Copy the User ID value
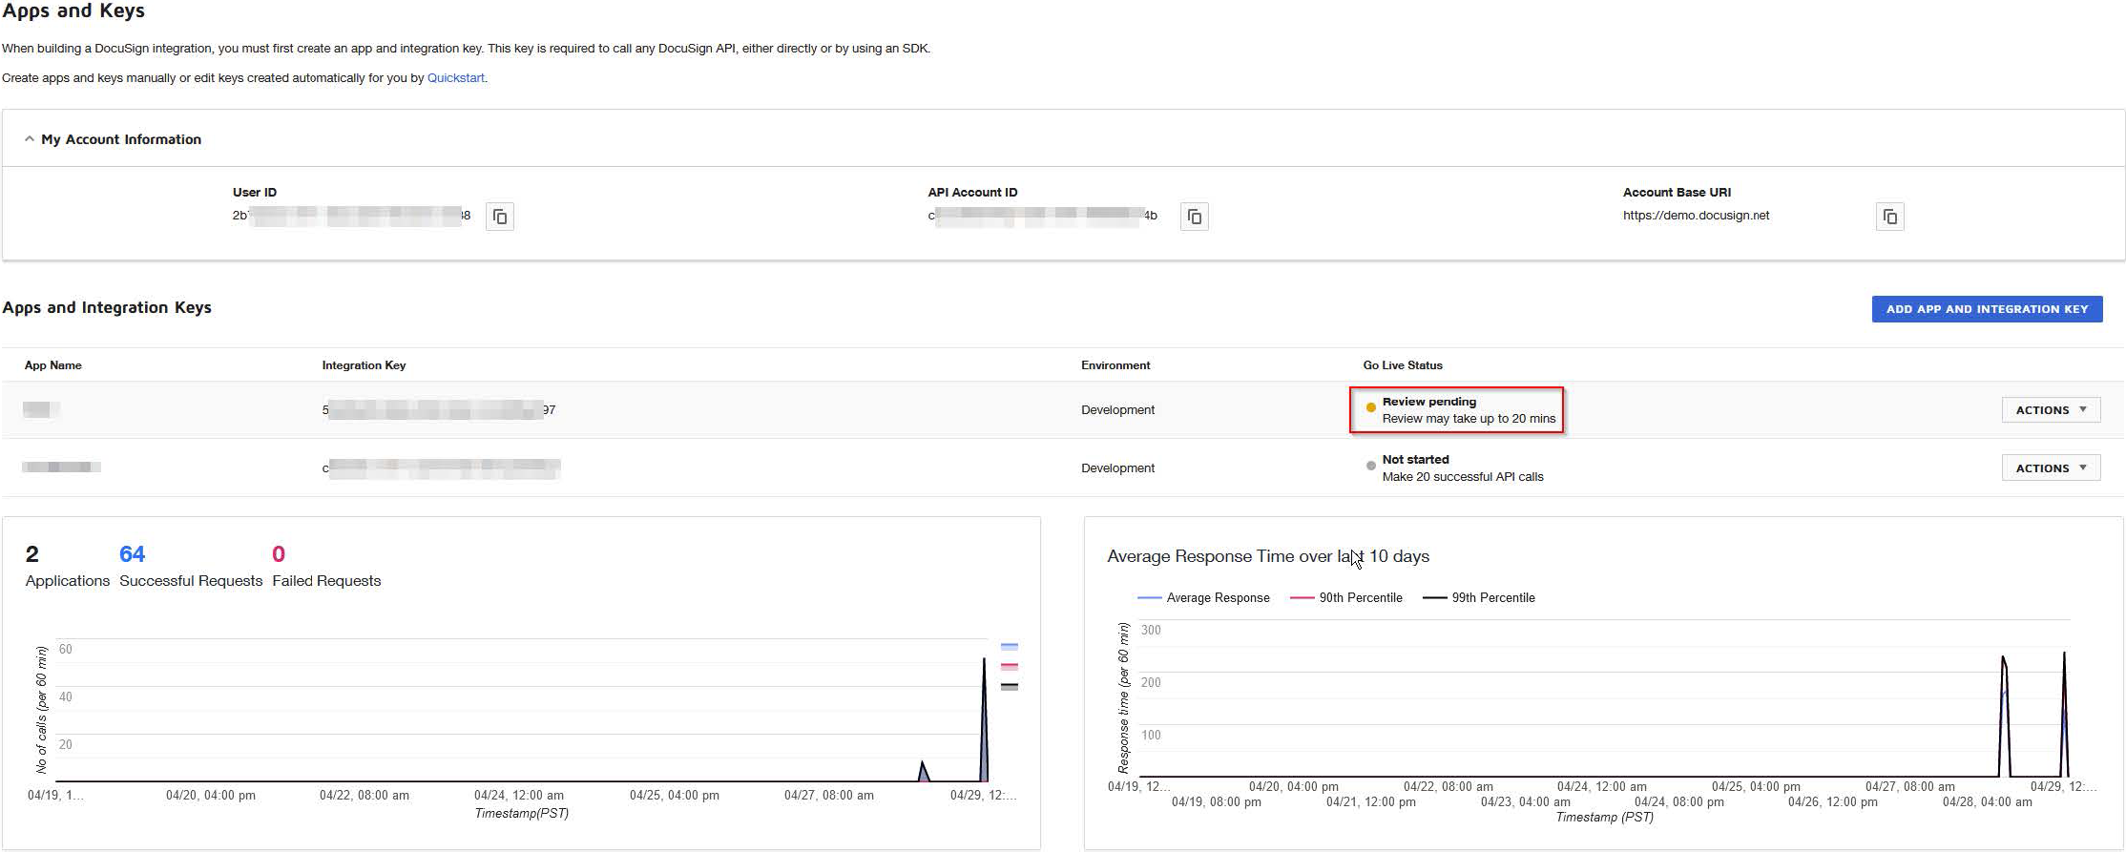The width and height of the screenshot is (2126, 852). [500, 217]
